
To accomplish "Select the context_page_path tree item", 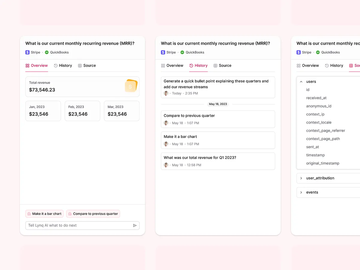I will [323, 139].
